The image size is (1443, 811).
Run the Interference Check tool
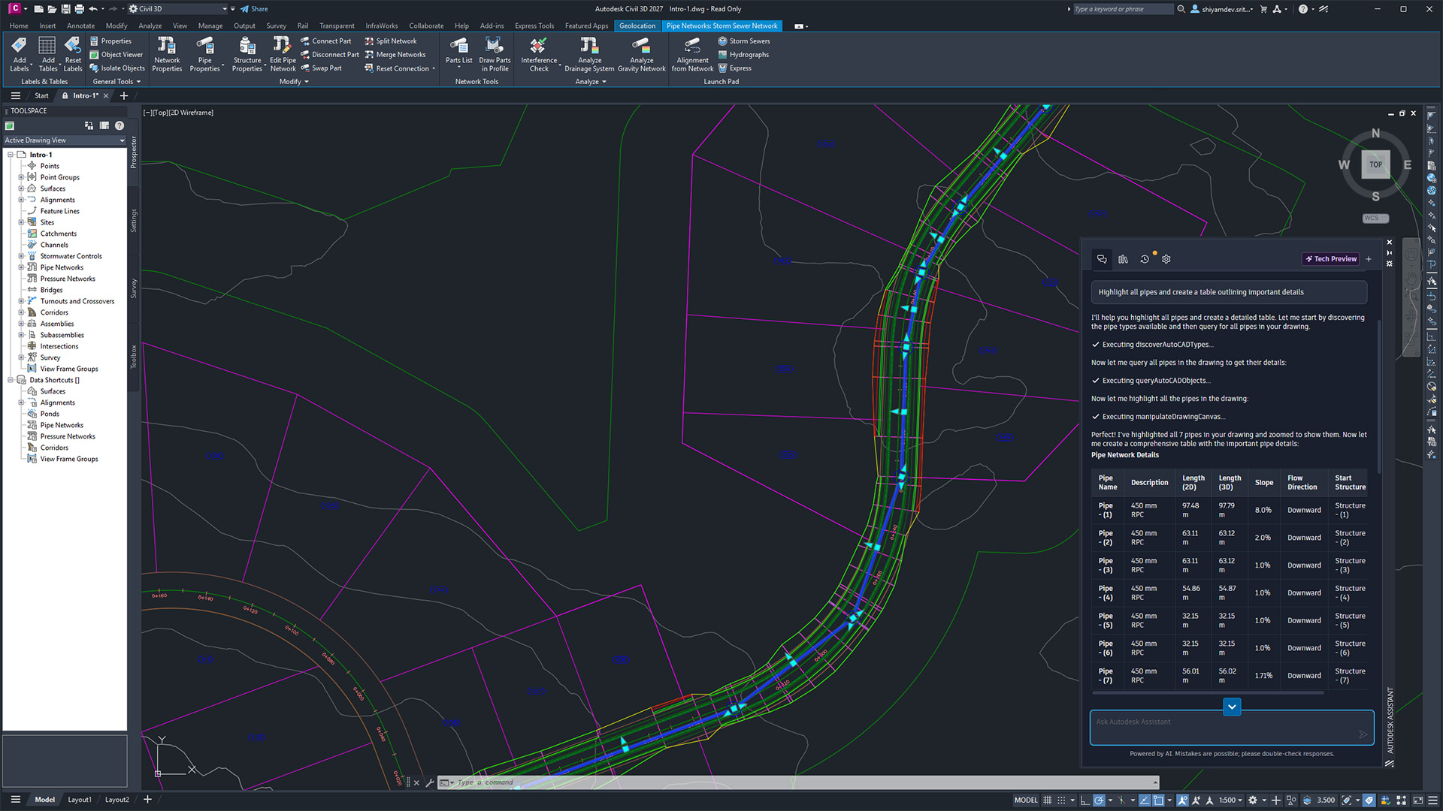pyautogui.click(x=539, y=53)
